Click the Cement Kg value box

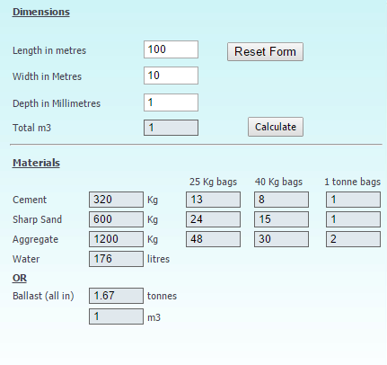pyautogui.click(x=116, y=200)
